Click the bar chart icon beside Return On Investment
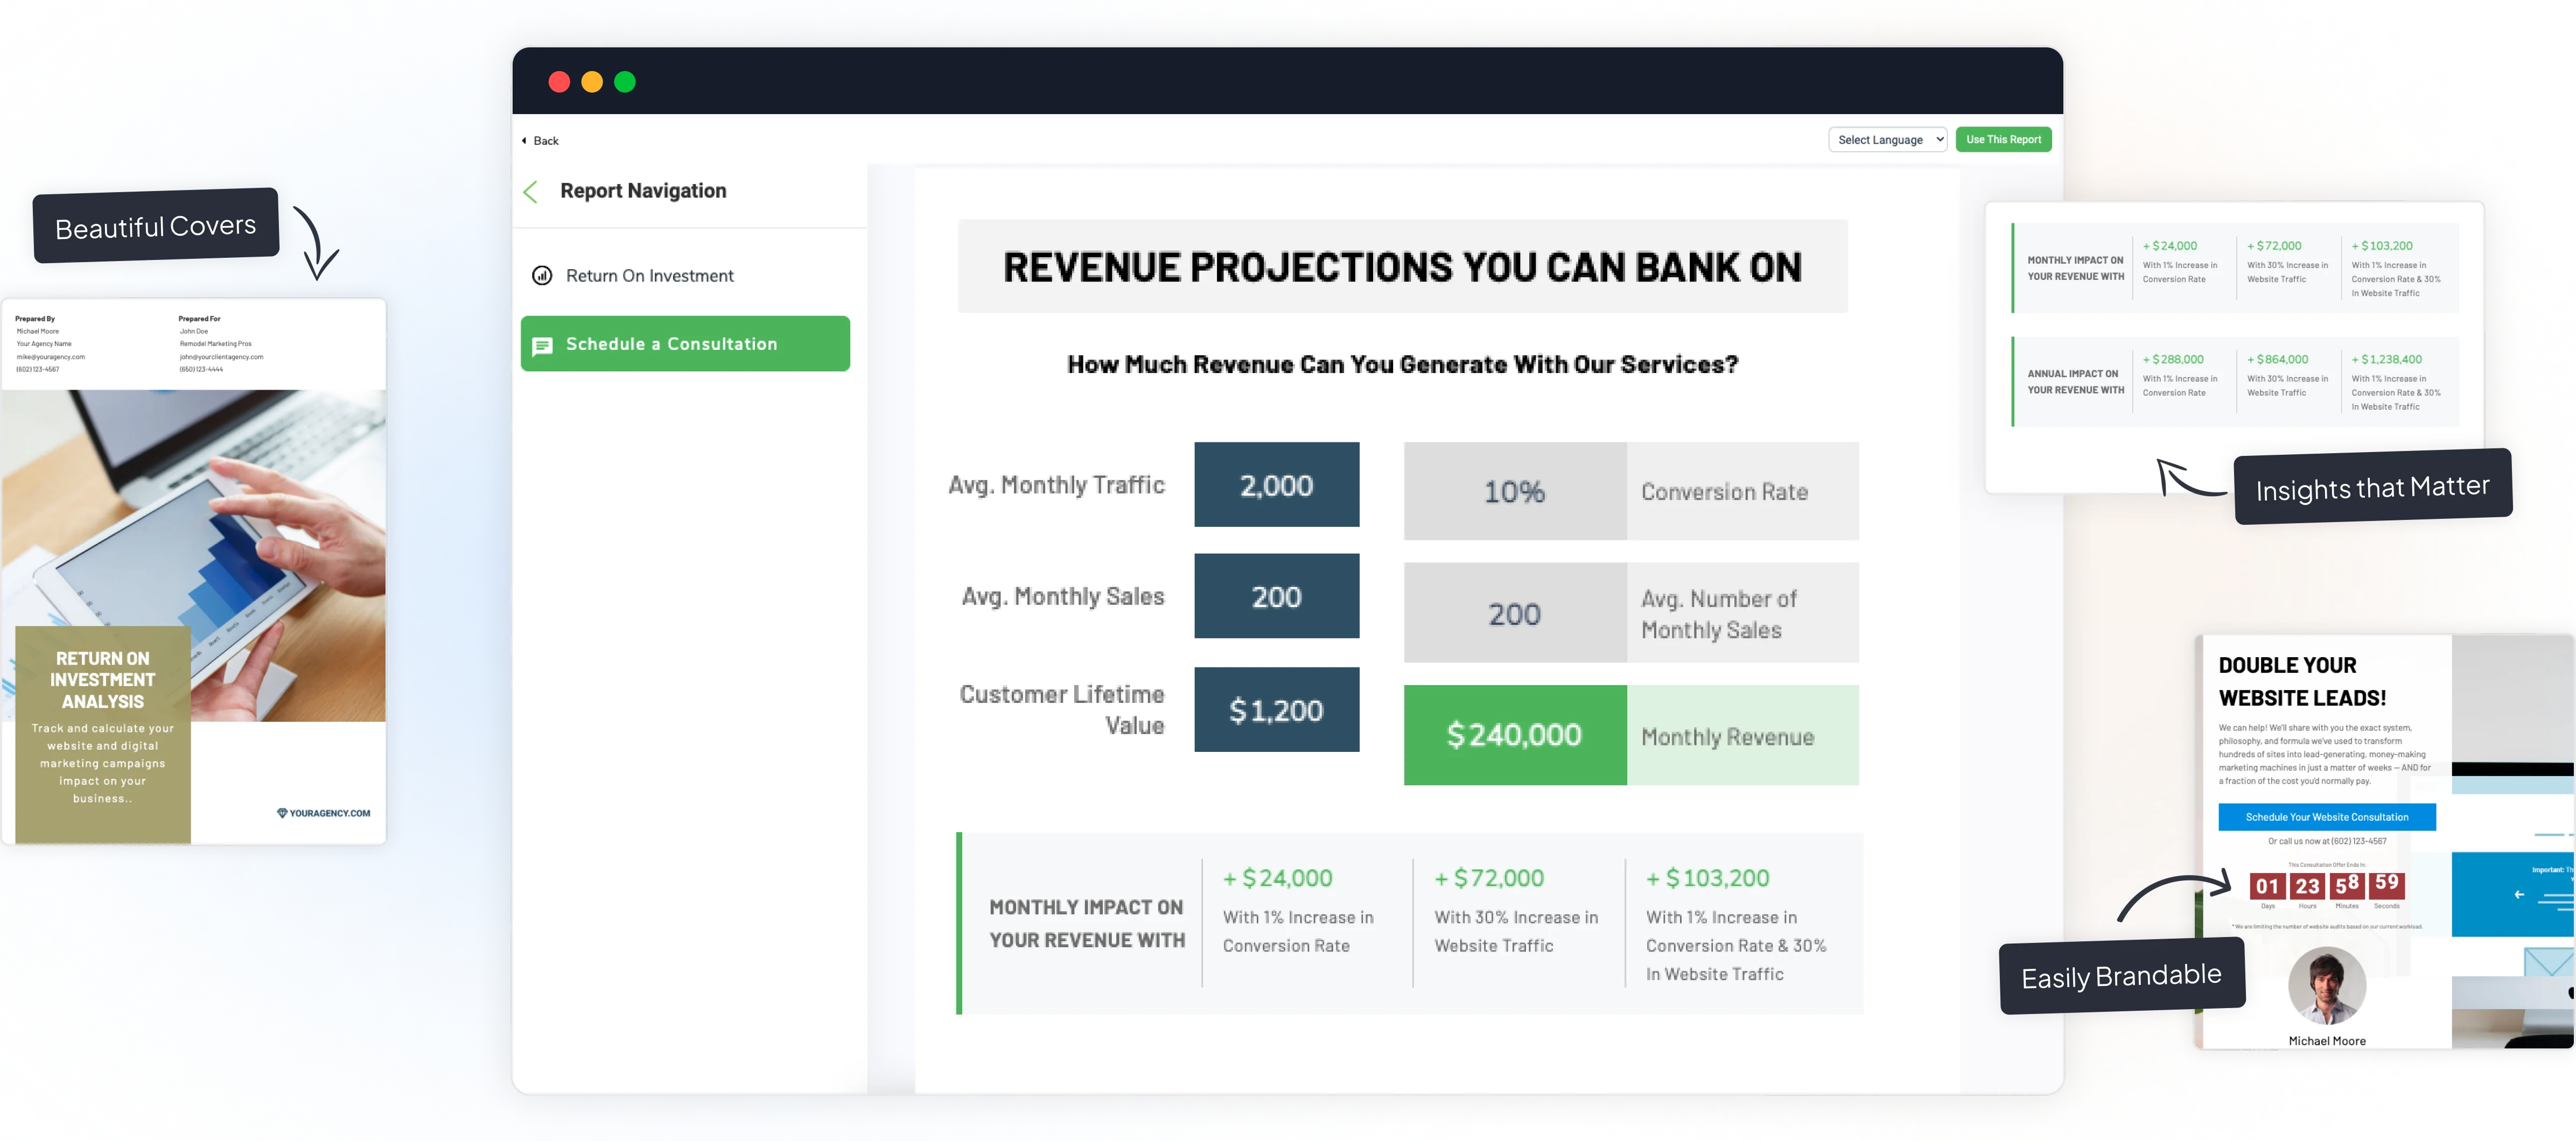Screen dimensions: 2576x1141 coord(541,275)
